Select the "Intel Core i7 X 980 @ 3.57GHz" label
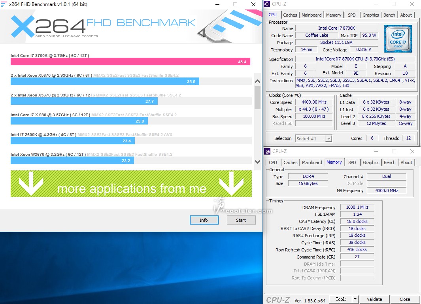The height and width of the screenshot is (304, 421). pos(51,115)
